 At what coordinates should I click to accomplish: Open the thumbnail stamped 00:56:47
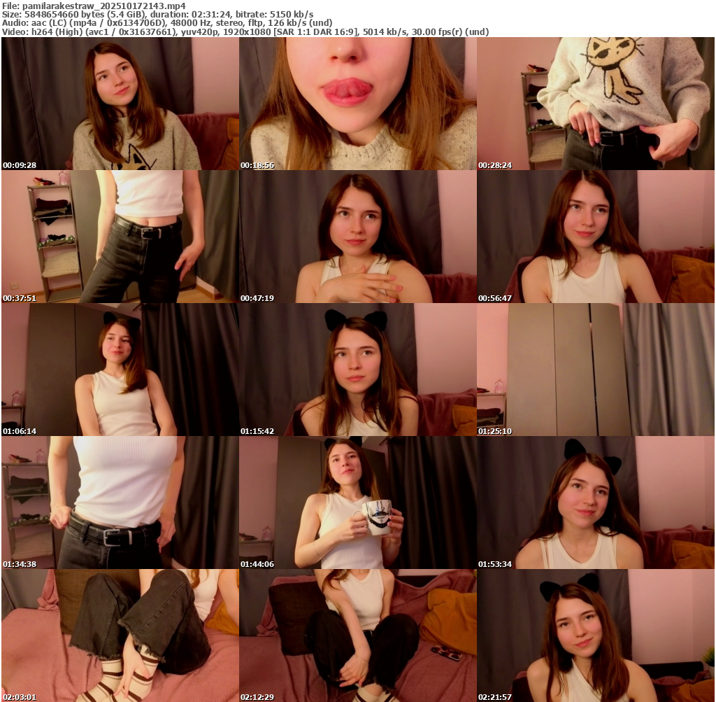(x=596, y=237)
